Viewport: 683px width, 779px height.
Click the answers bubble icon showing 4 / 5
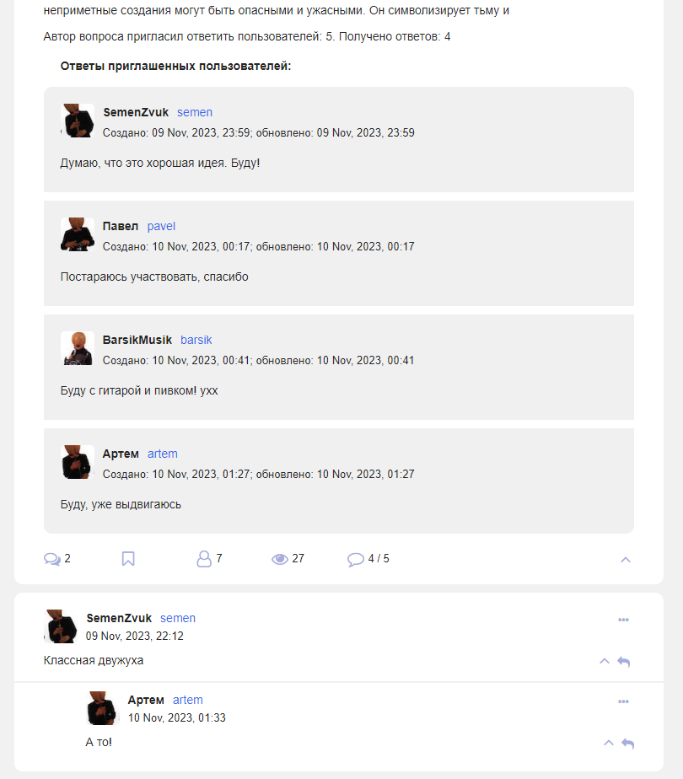point(355,560)
